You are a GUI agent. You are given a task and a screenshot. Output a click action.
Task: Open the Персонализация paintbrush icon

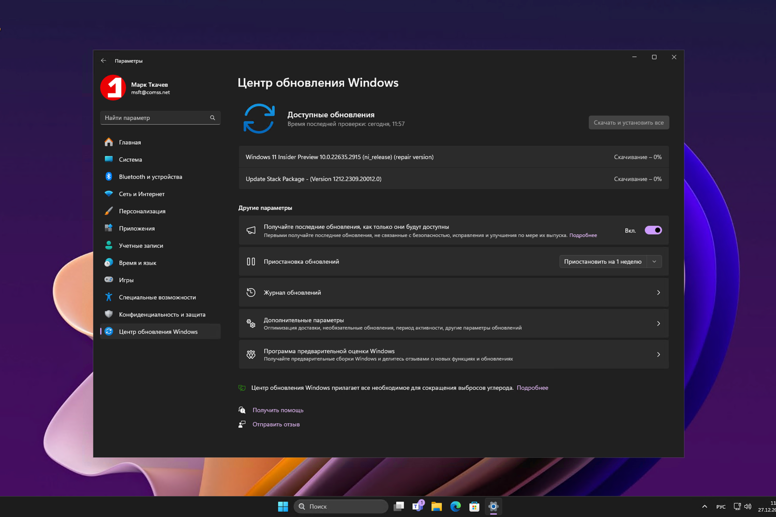(x=109, y=211)
